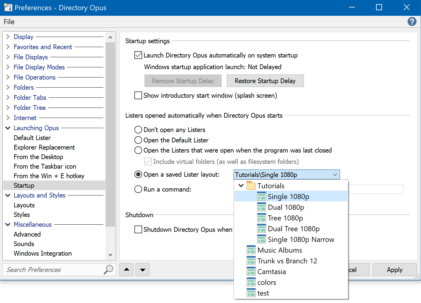The image size is (421, 303).
Task: Open From the Win + E hotkey page
Action: click(49, 176)
